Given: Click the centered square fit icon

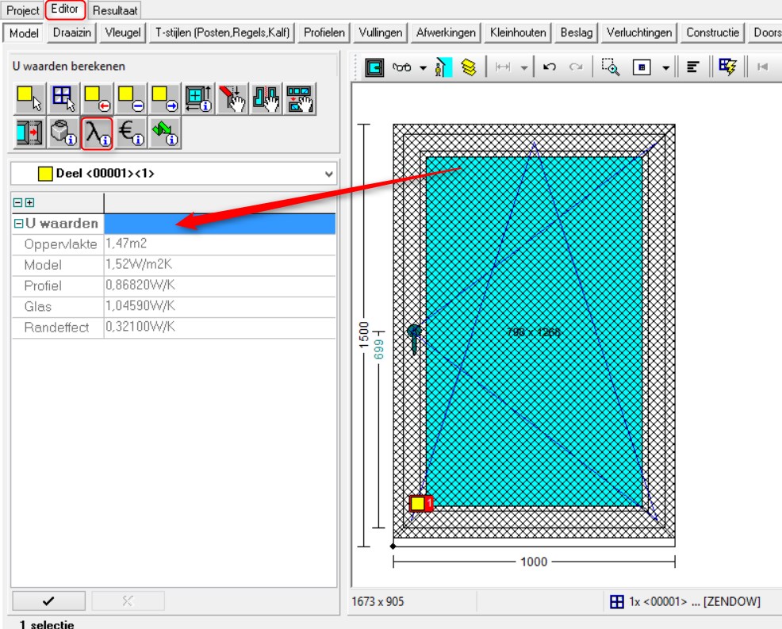Looking at the screenshot, I should tap(642, 67).
